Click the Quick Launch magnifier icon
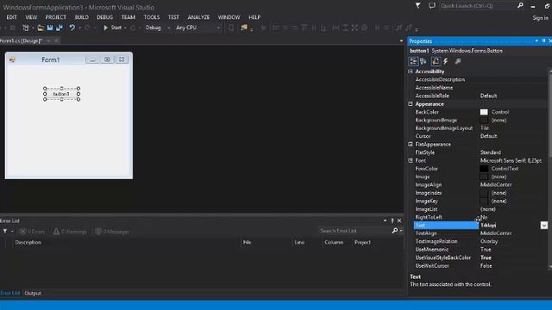Screen dimensions: 552x310 pos(520,6)
